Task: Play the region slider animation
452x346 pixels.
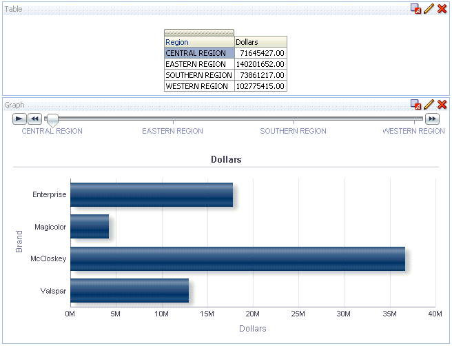Action: (x=19, y=119)
